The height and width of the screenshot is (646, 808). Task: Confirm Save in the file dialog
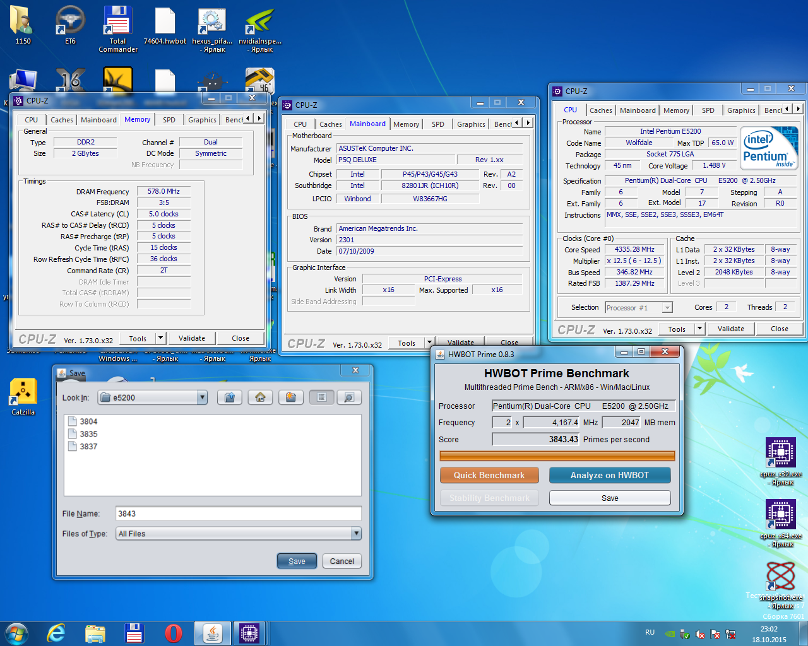point(297,561)
